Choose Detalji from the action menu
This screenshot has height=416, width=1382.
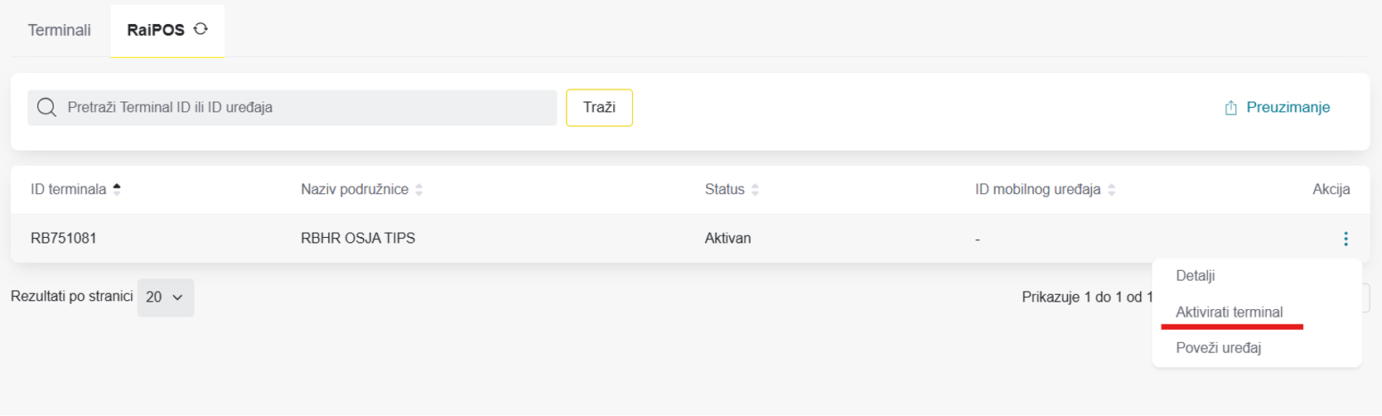1196,276
